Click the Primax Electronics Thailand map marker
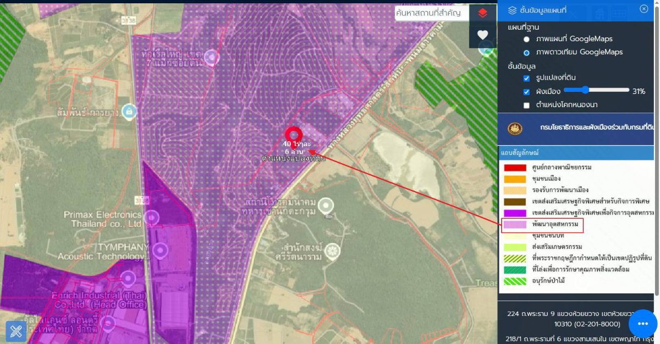The height and width of the screenshot is (344, 660). 152,218
